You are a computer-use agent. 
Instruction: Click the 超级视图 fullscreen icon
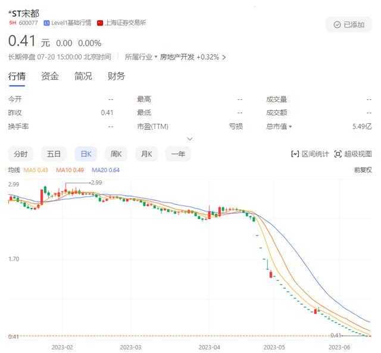click(x=338, y=154)
